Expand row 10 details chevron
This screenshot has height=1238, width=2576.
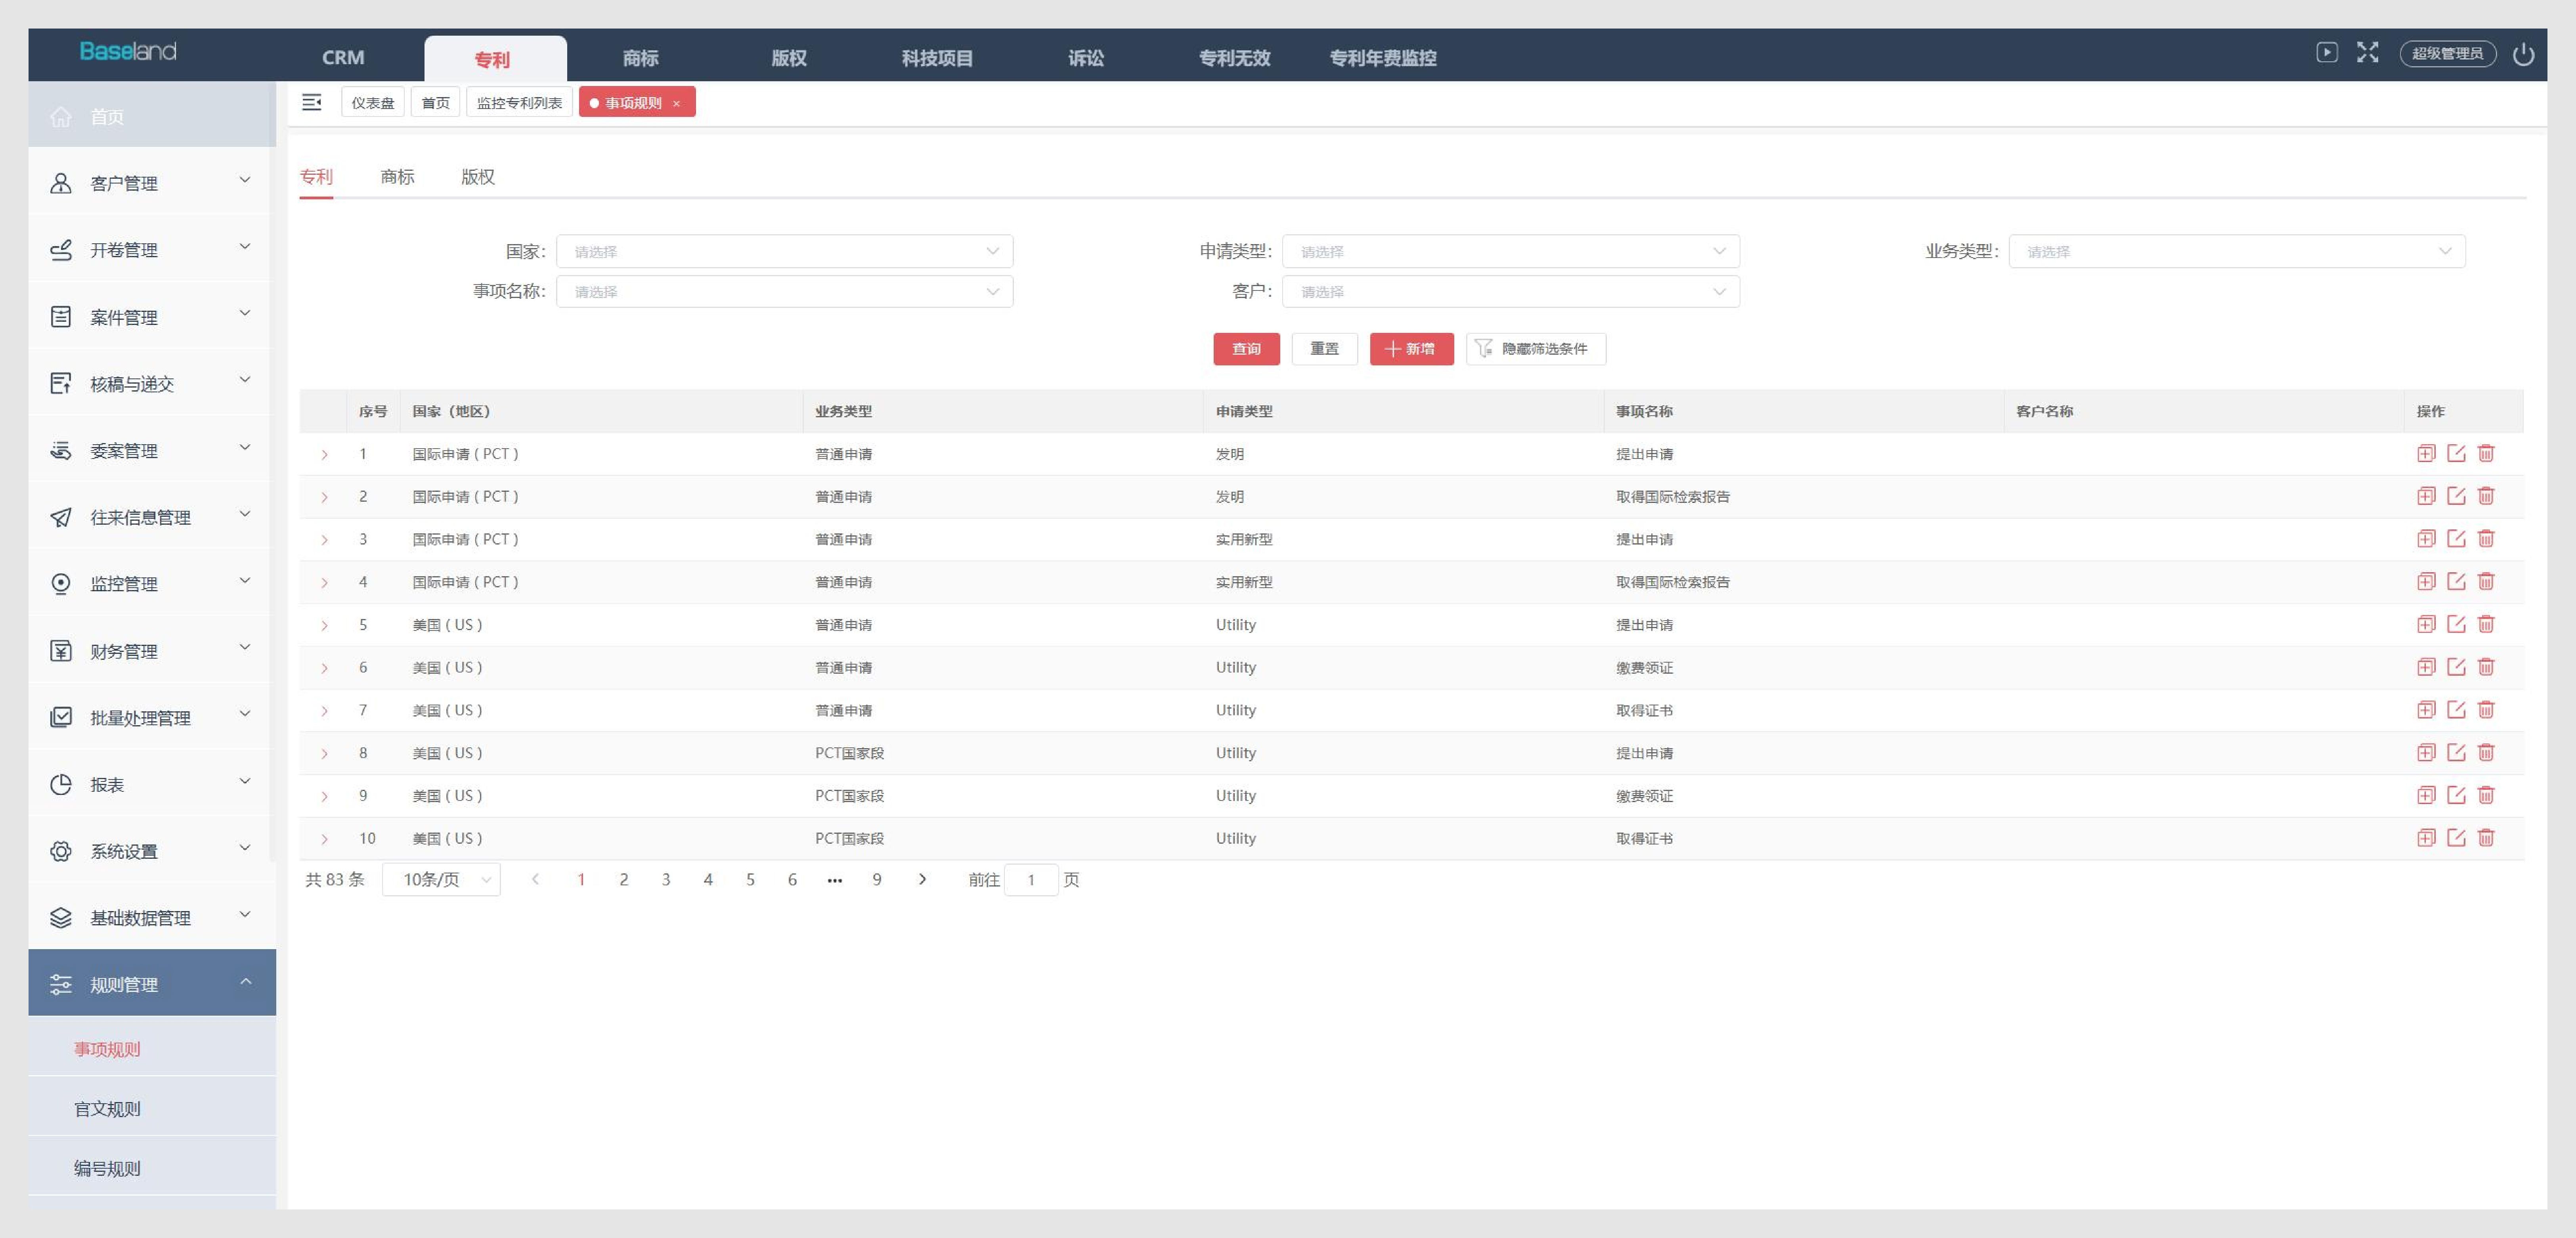tap(324, 839)
